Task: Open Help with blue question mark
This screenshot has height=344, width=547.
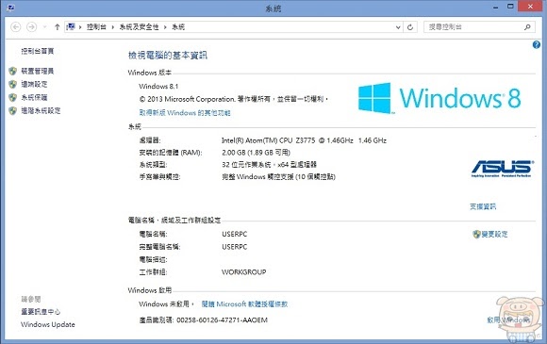Action: (537, 44)
